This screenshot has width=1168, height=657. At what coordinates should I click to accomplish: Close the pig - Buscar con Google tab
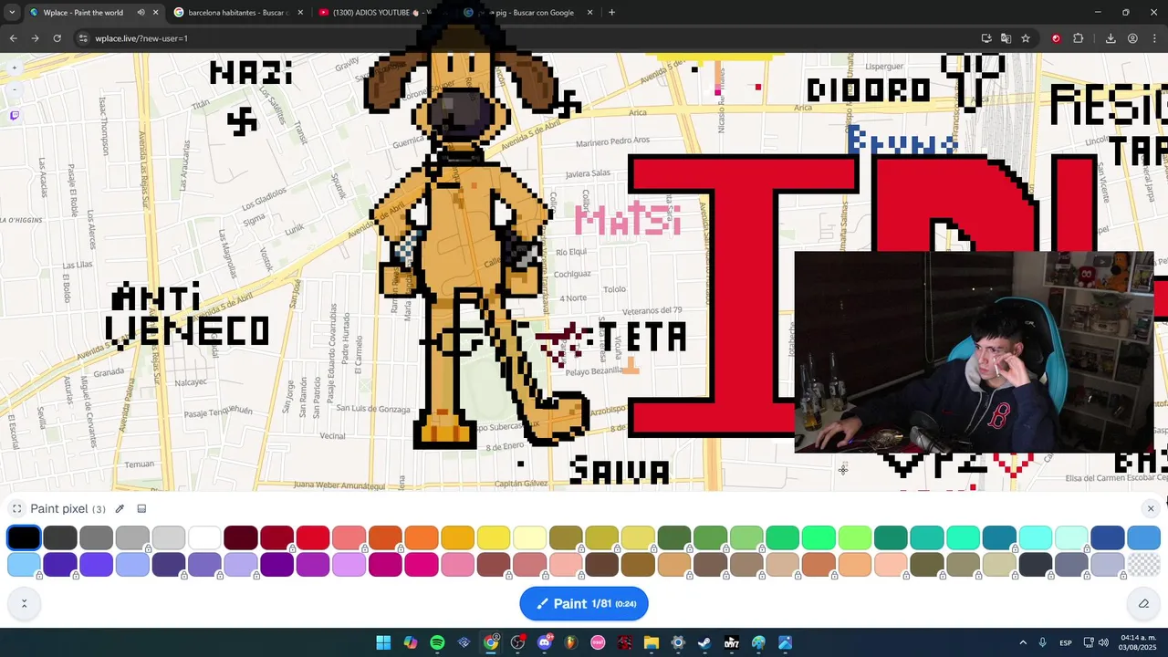pos(590,13)
